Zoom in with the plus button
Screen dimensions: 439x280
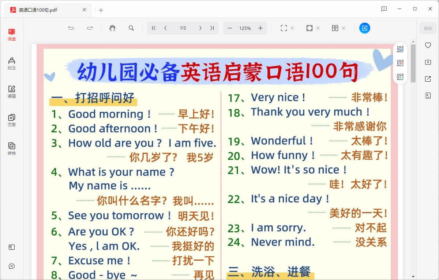click(260, 28)
